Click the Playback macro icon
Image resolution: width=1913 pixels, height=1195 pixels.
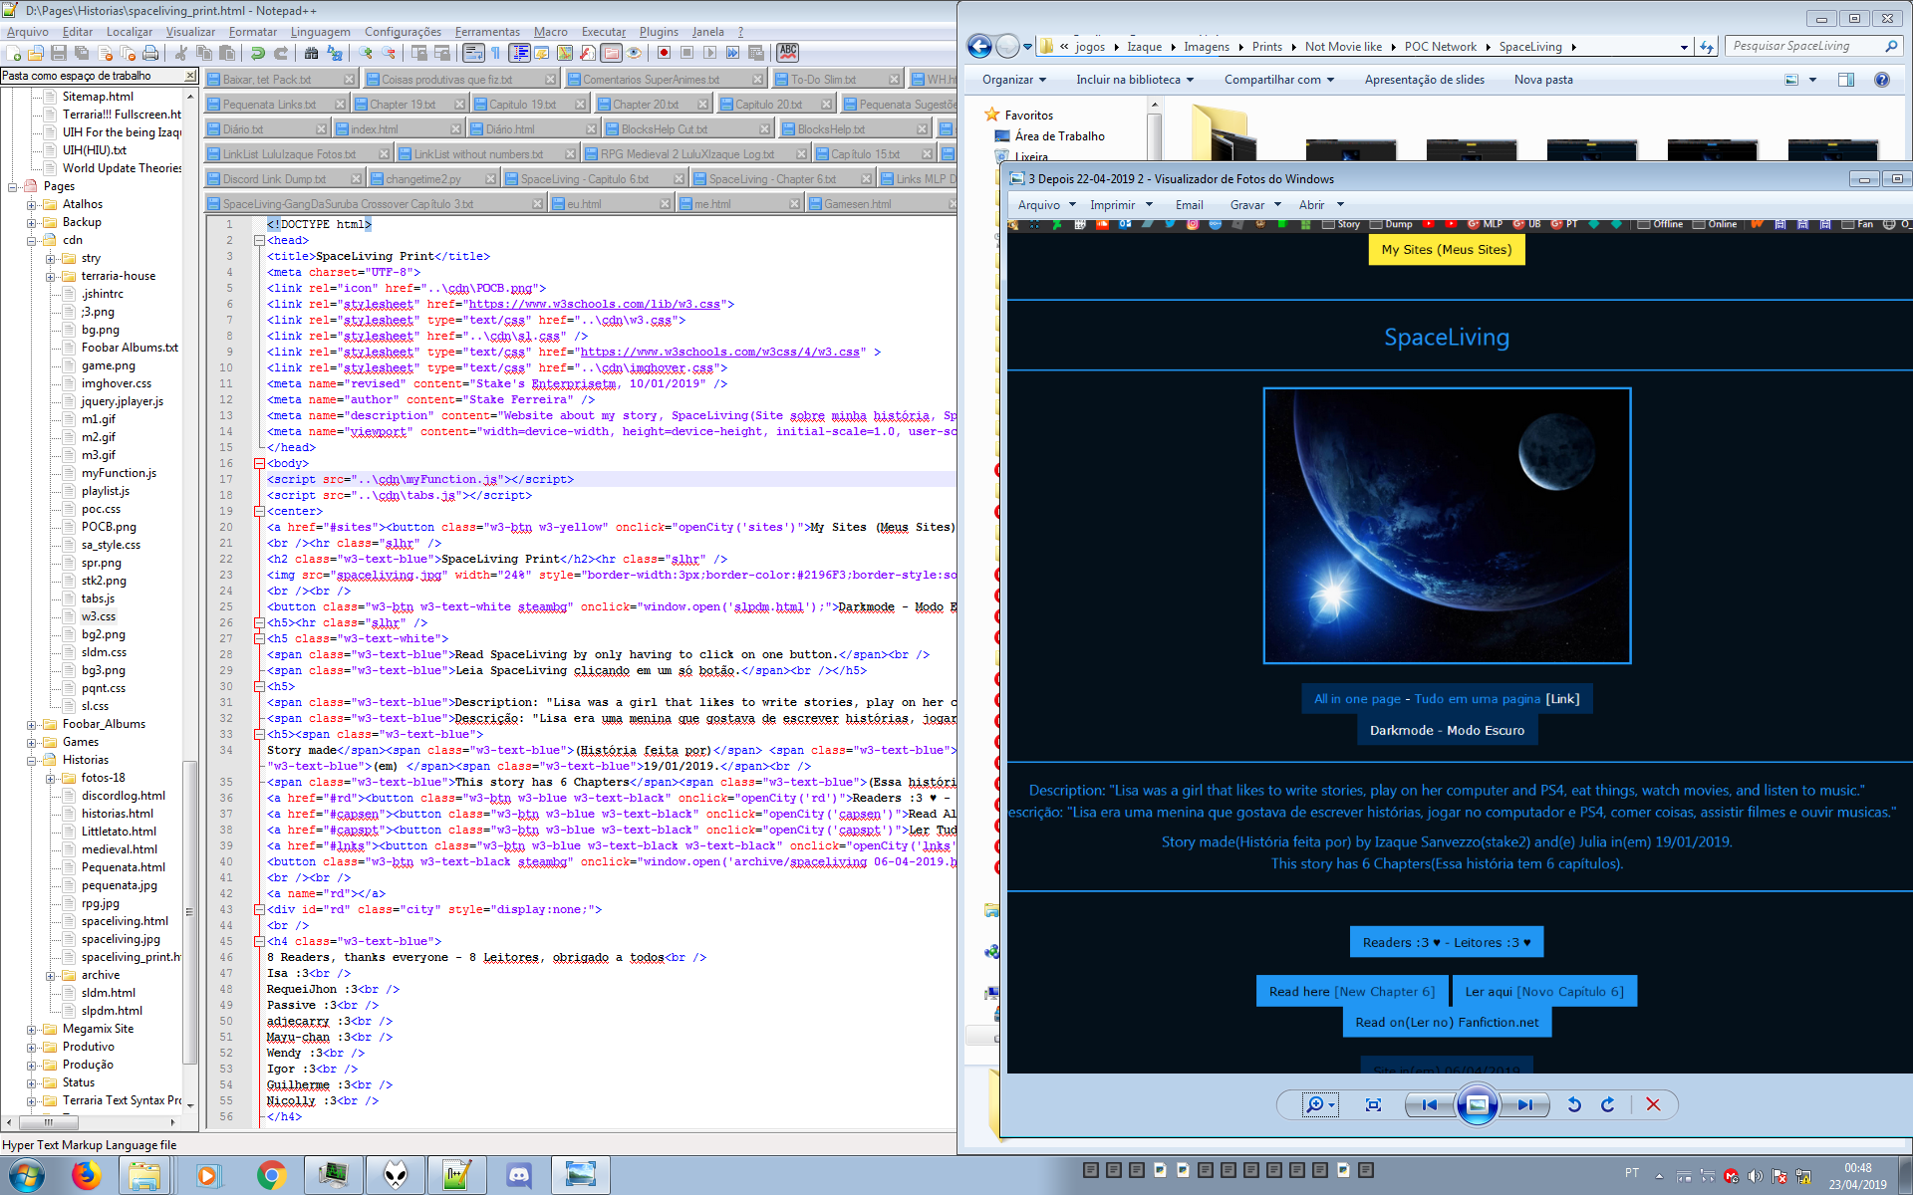pyautogui.click(x=709, y=53)
